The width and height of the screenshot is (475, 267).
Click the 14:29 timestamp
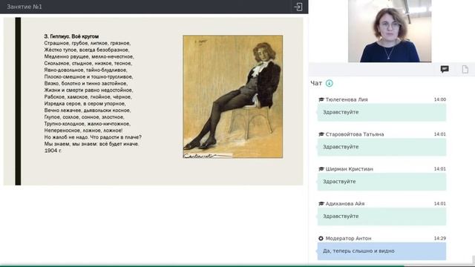point(440,239)
